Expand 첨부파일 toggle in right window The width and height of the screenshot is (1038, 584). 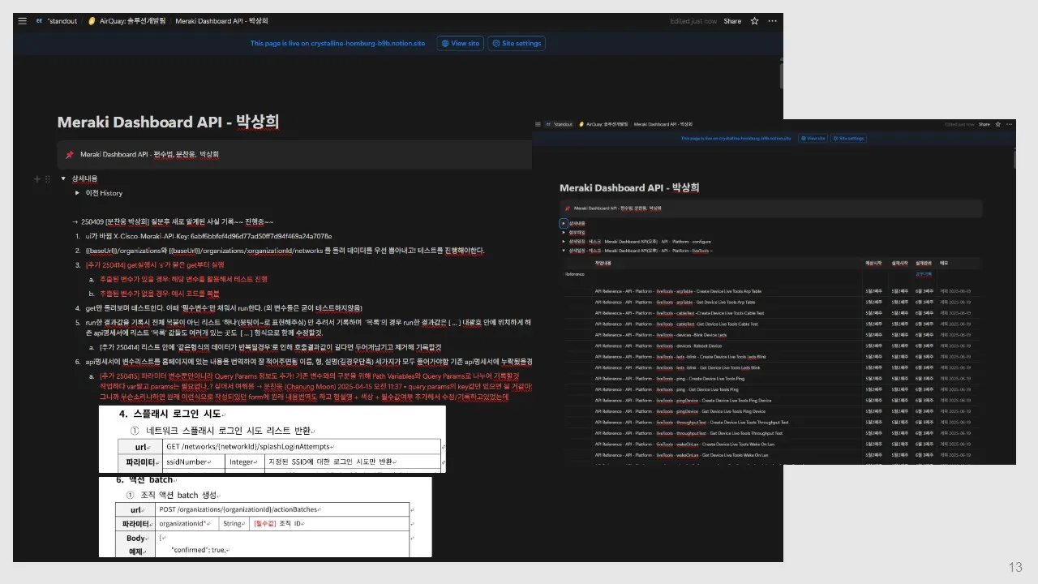click(564, 232)
